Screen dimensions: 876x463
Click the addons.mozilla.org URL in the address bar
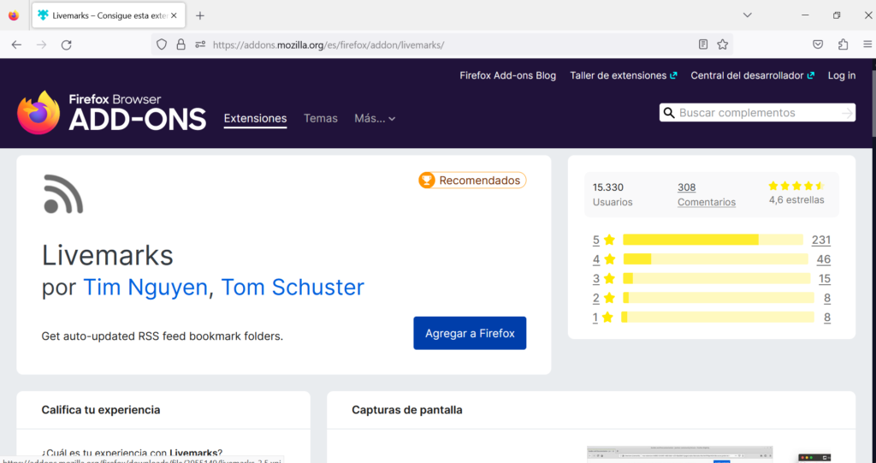point(328,45)
